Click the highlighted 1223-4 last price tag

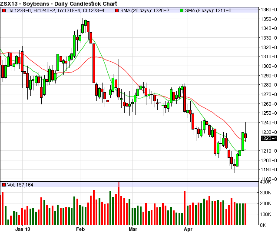click(269, 138)
